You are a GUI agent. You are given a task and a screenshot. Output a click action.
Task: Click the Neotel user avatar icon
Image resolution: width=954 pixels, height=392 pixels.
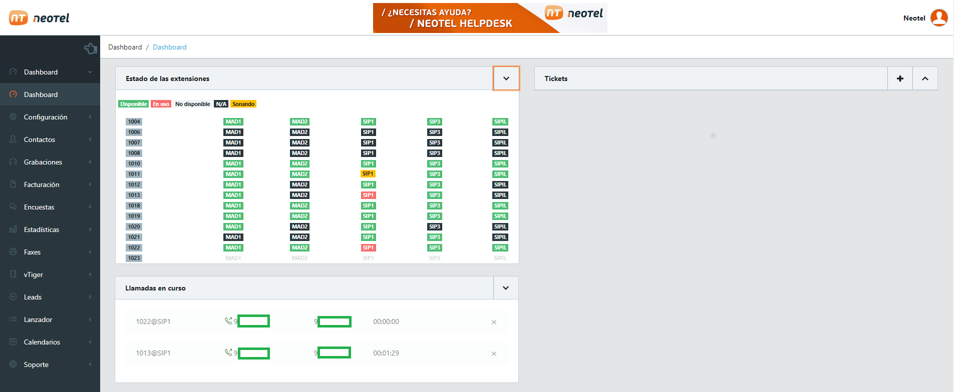point(938,18)
